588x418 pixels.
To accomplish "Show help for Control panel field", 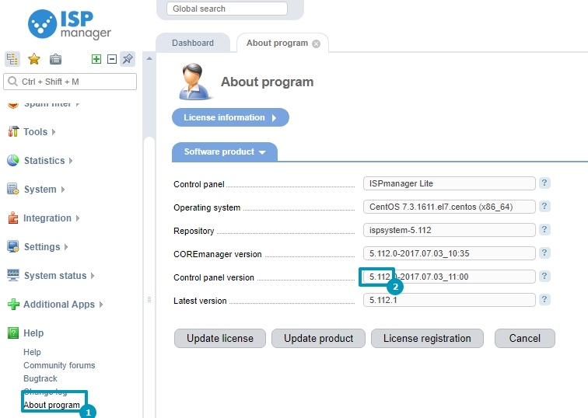I will [544, 183].
